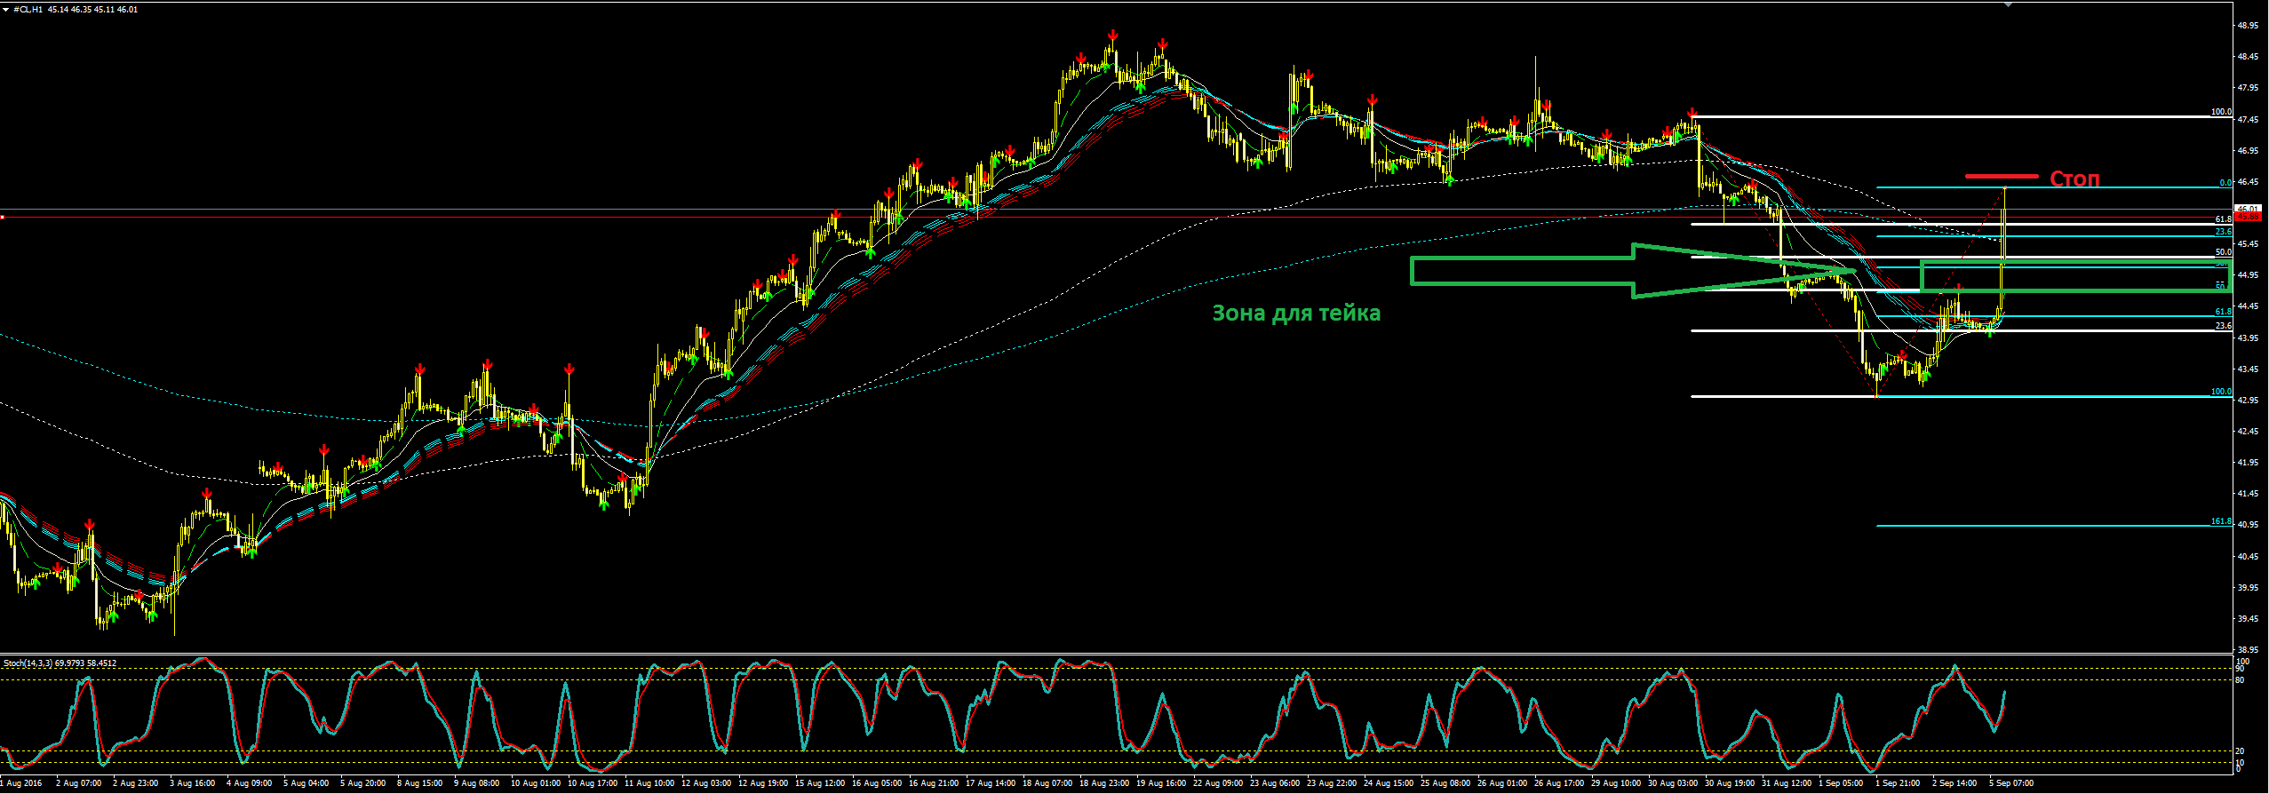
Task: Click the 46.95 price axis label
Action: [x=2249, y=151]
